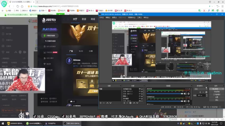
Task: Toggle visibility of 文本 (GDI+) 3 source
Action: tap(139, 92)
